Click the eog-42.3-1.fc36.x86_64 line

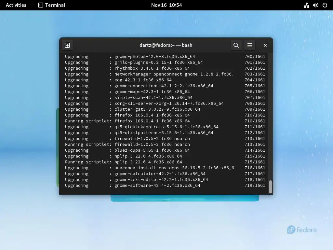pos(143,80)
